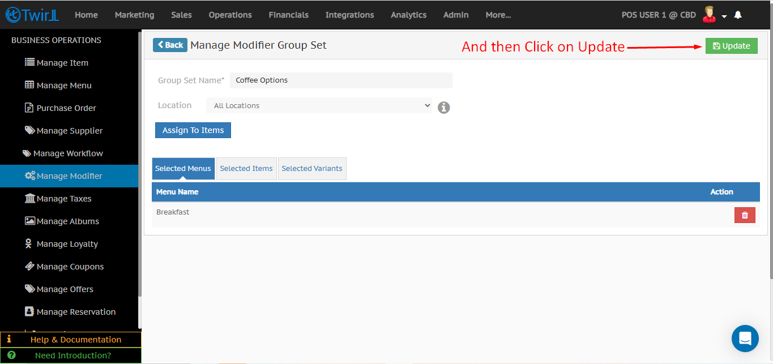The height and width of the screenshot is (364, 773).
Task: Click the Manage Menu grid icon
Action: pyautogui.click(x=29, y=85)
